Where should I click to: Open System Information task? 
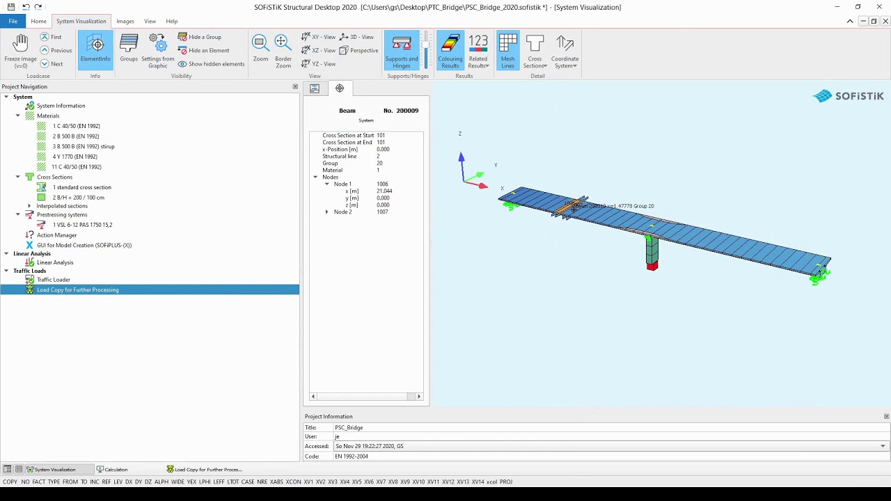(61, 106)
